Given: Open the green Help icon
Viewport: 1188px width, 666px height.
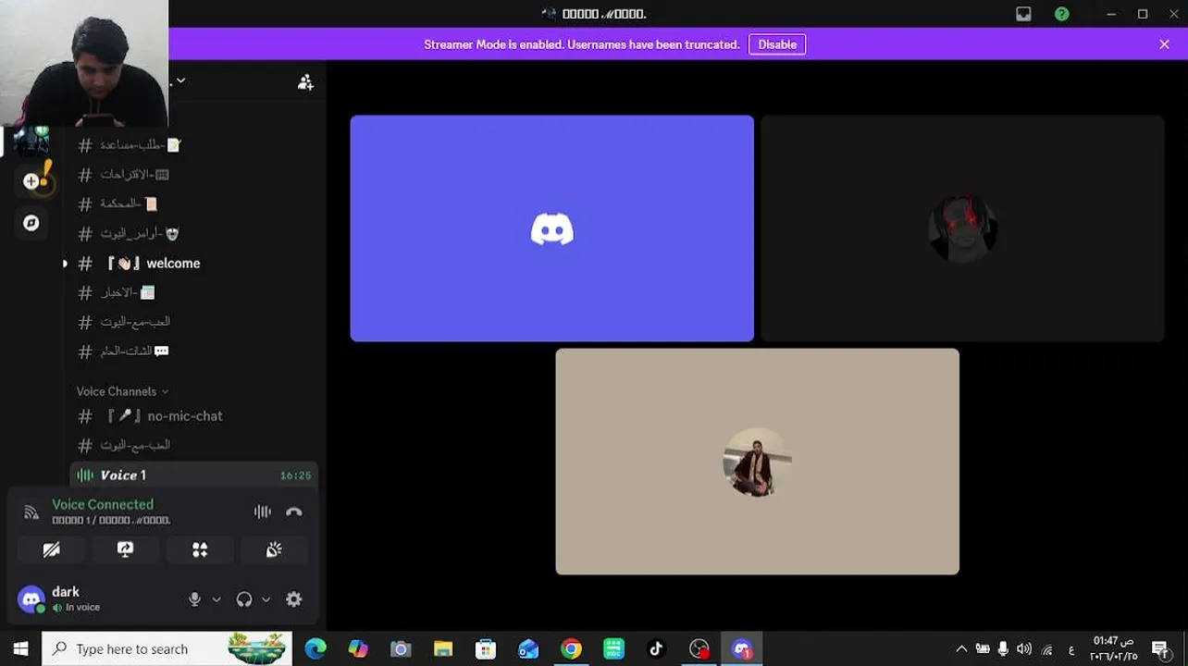Looking at the screenshot, I should [x=1062, y=14].
